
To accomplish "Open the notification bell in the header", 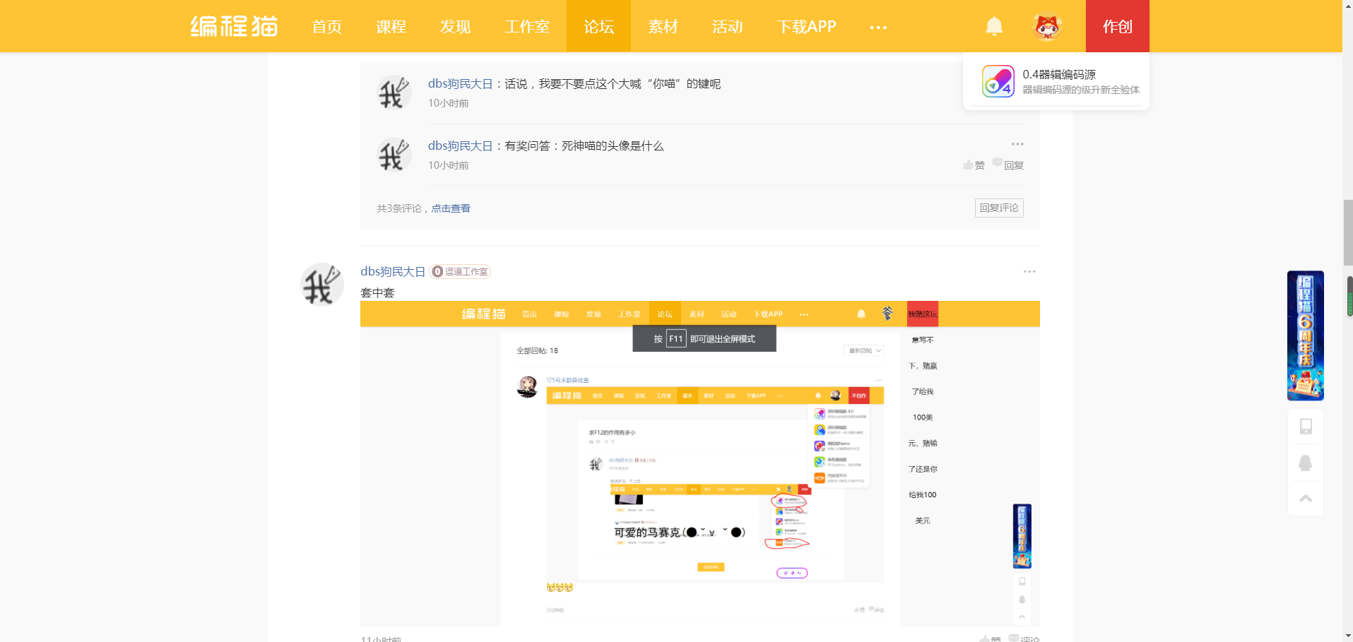I will tap(994, 26).
